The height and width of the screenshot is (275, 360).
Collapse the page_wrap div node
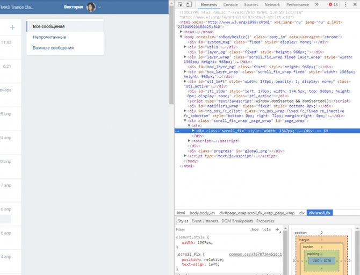click(185, 120)
